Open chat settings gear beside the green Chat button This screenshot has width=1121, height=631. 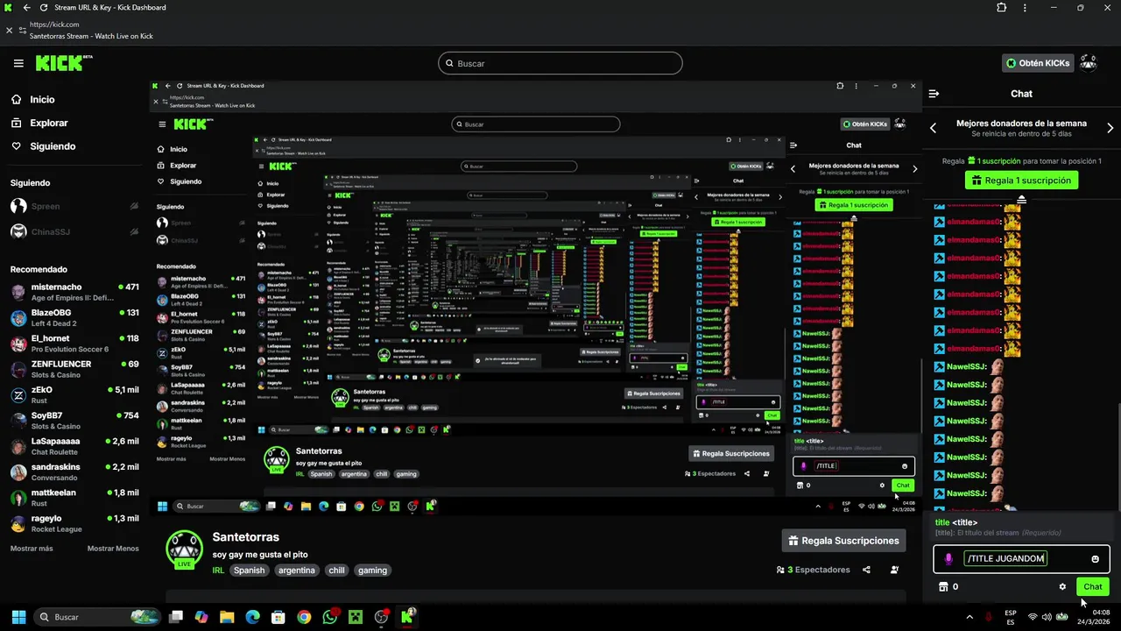(1062, 587)
